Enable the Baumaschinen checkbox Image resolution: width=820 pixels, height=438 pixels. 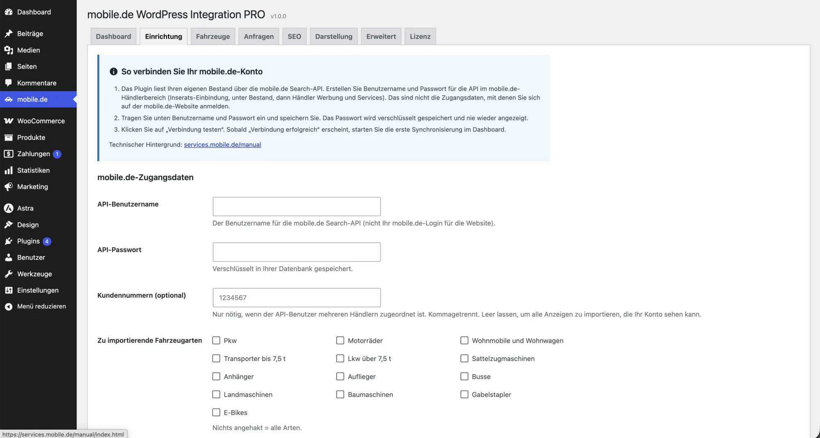point(340,395)
